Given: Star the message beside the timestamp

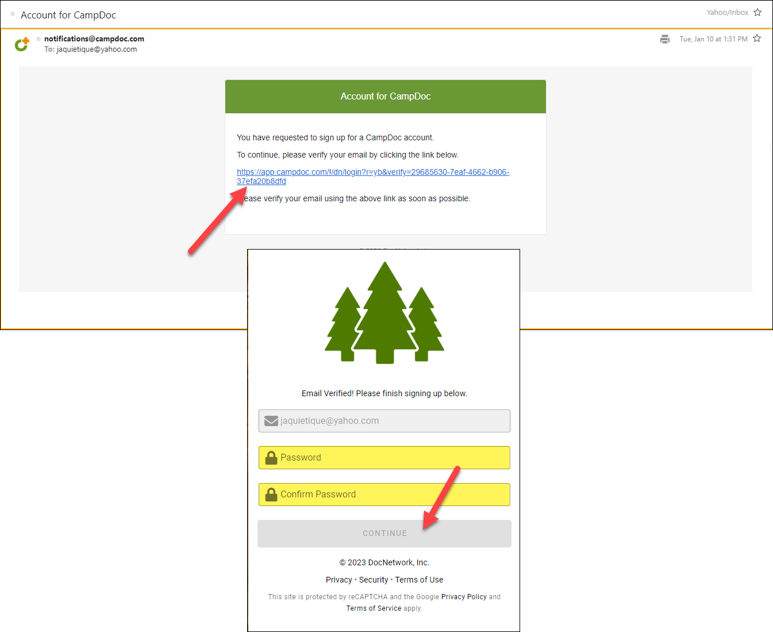Looking at the screenshot, I should click(x=757, y=39).
